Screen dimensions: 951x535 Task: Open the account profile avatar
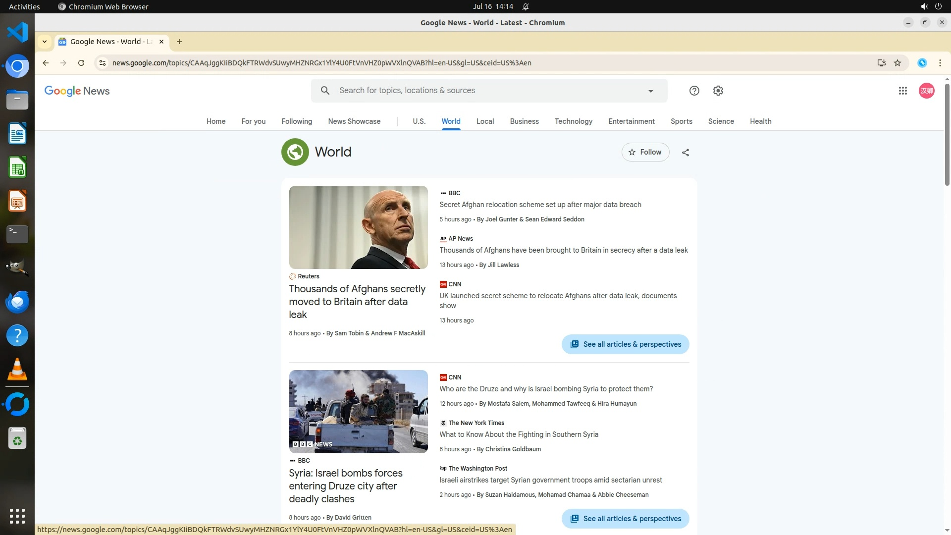tap(926, 91)
